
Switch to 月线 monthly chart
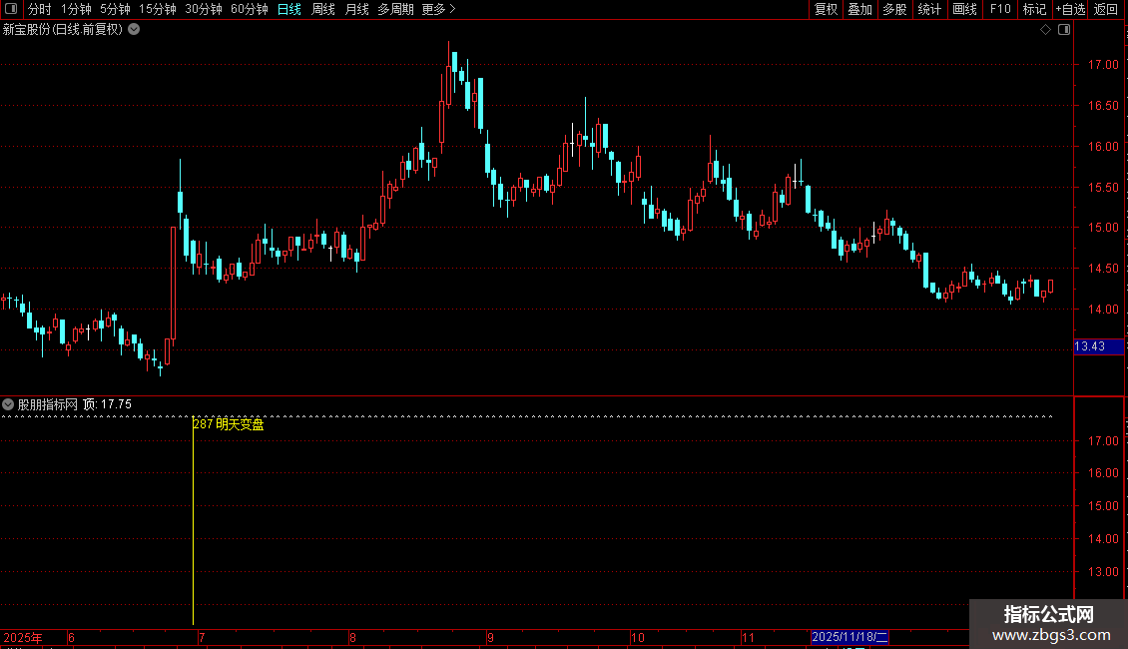pyautogui.click(x=356, y=9)
